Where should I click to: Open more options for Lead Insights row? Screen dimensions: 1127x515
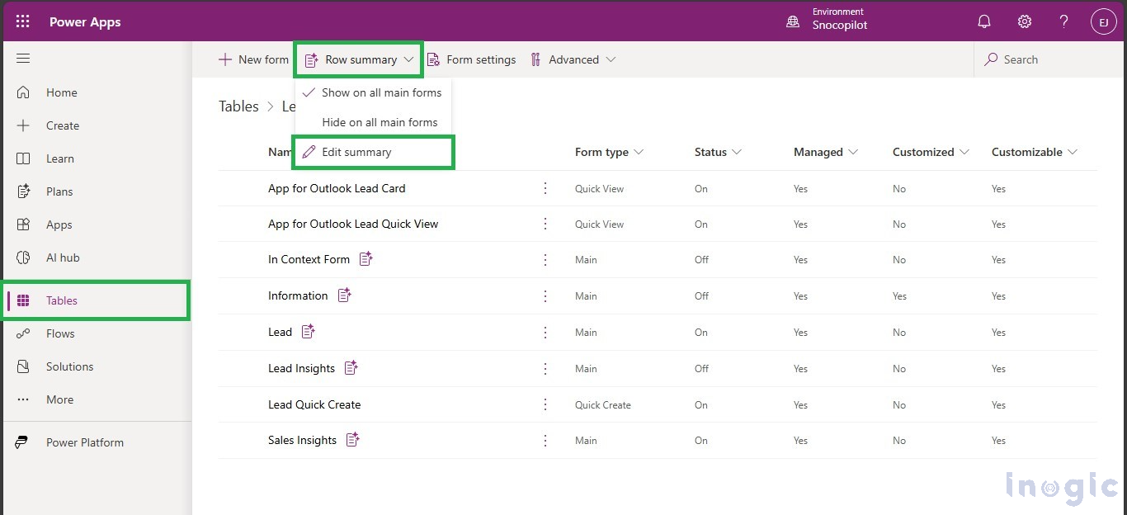[545, 368]
